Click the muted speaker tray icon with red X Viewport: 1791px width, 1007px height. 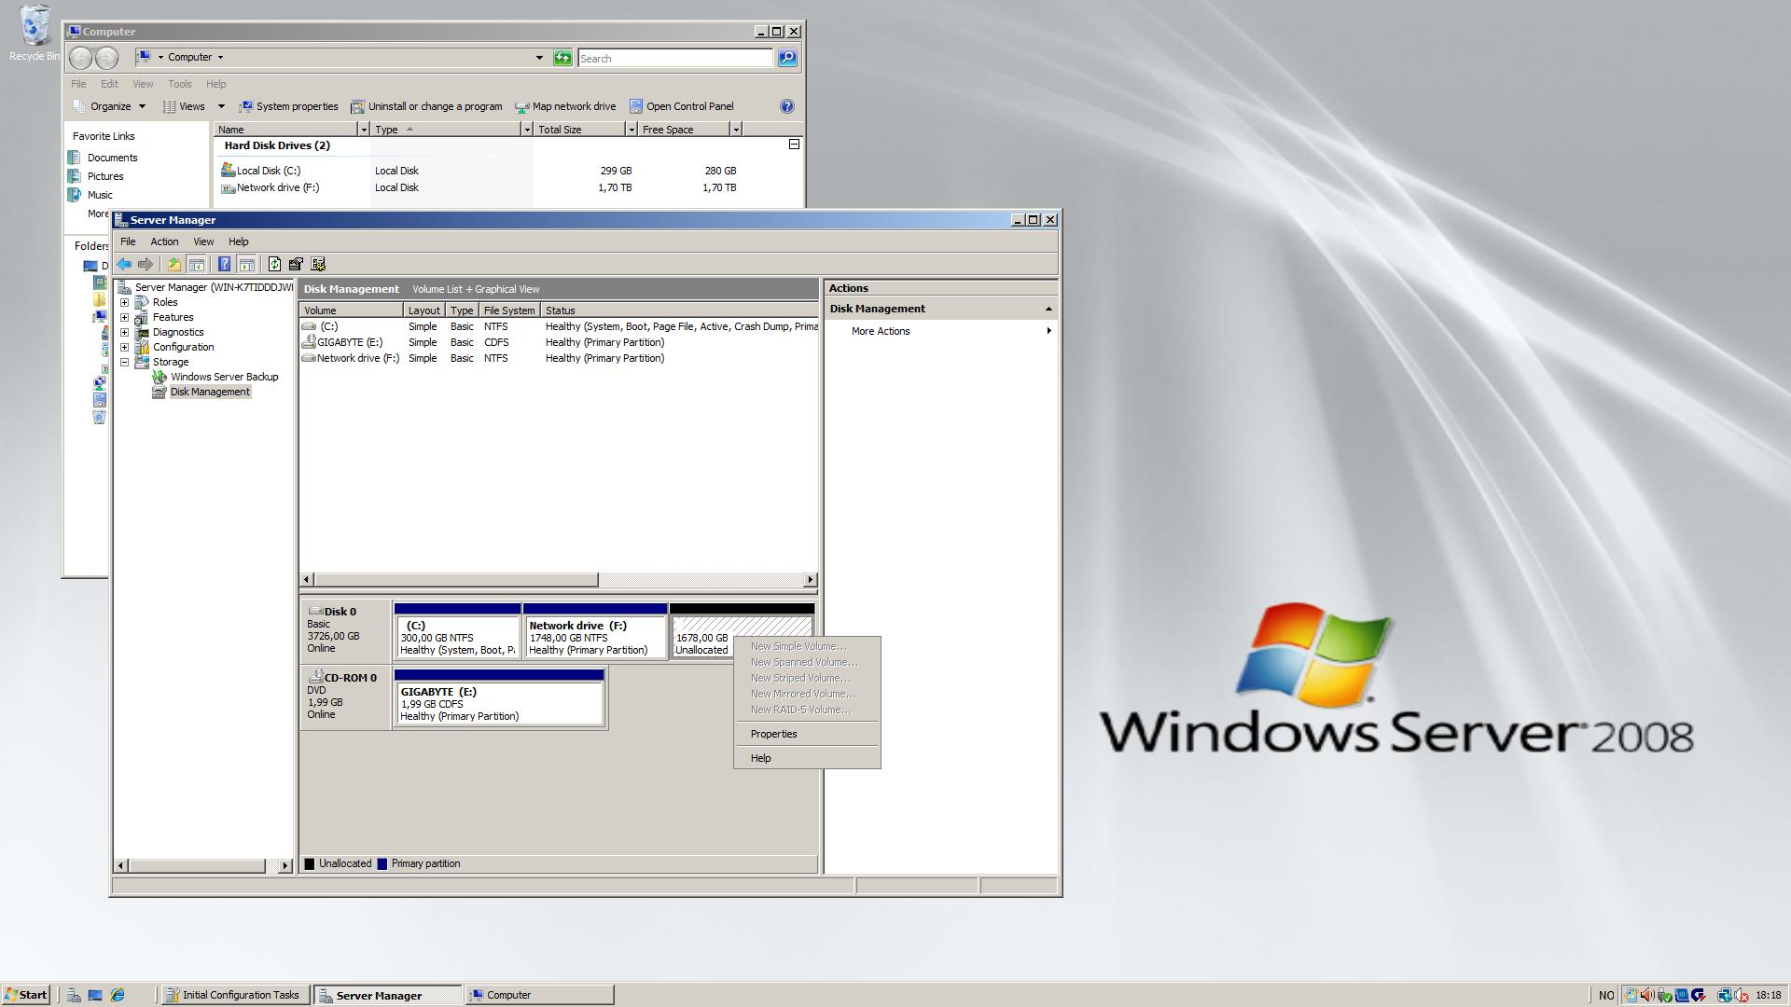coord(1742,995)
